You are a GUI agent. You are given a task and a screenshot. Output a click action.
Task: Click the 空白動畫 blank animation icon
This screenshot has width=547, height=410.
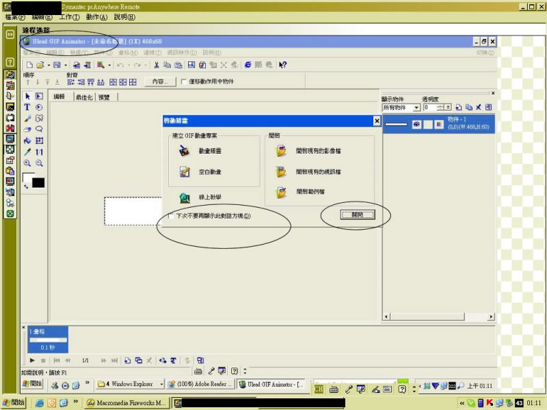pyautogui.click(x=185, y=172)
